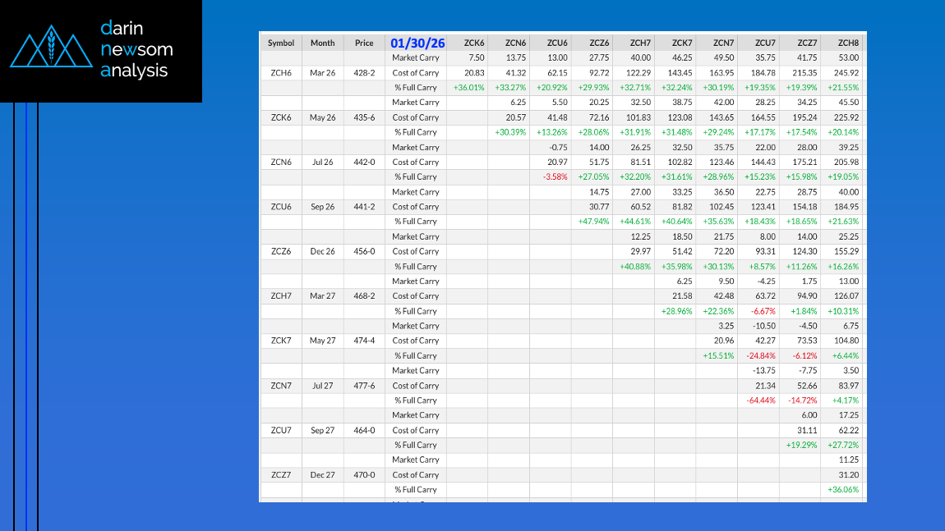Viewport: 945px width, 531px height.
Task: Click the 428-2 price cell
Action: (364, 73)
